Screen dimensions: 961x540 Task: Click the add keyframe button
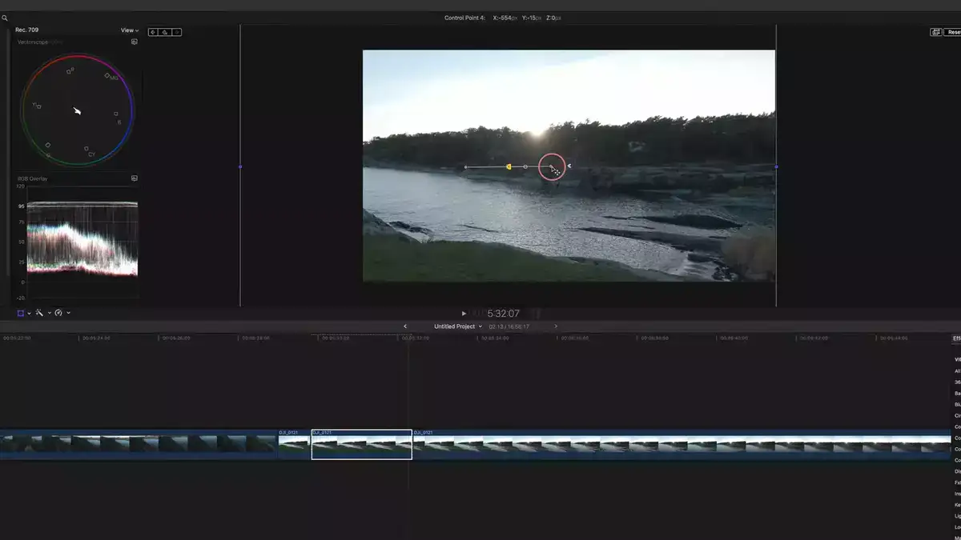pos(165,32)
